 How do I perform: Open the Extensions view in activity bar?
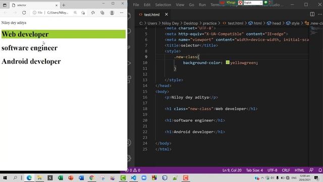pyautogui.click(x=129, y=79)
